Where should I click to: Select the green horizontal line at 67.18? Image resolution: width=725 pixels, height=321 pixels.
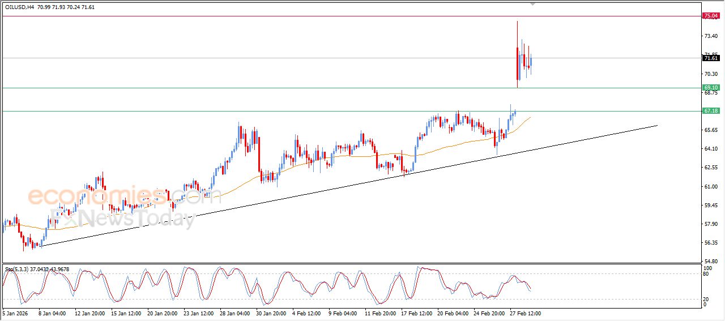[x=283, y=111]
